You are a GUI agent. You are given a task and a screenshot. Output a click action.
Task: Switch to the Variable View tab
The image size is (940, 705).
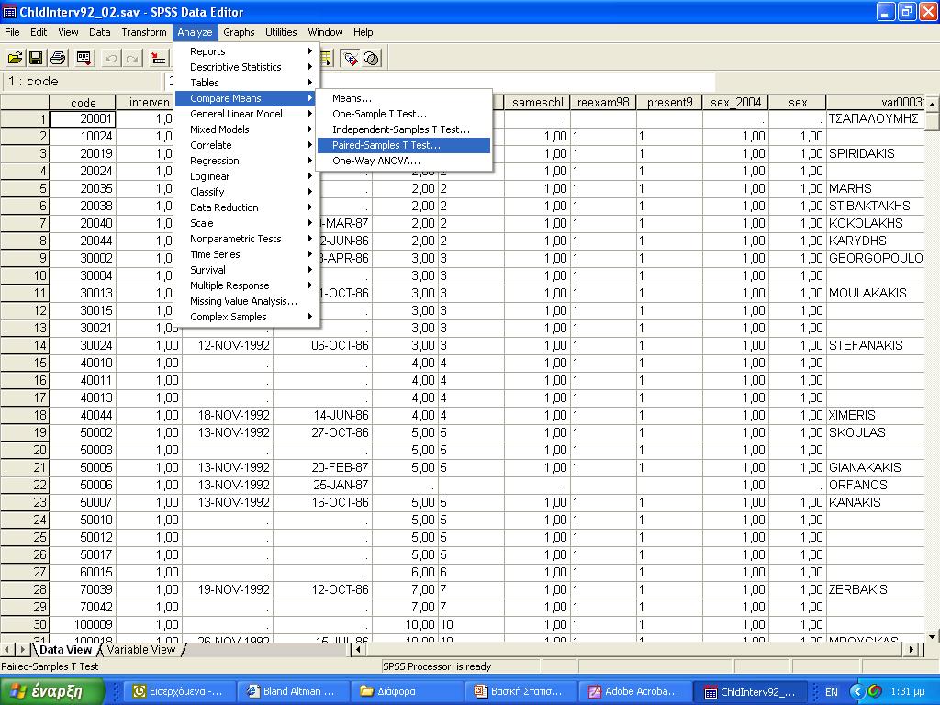click(x=140, y=650)
